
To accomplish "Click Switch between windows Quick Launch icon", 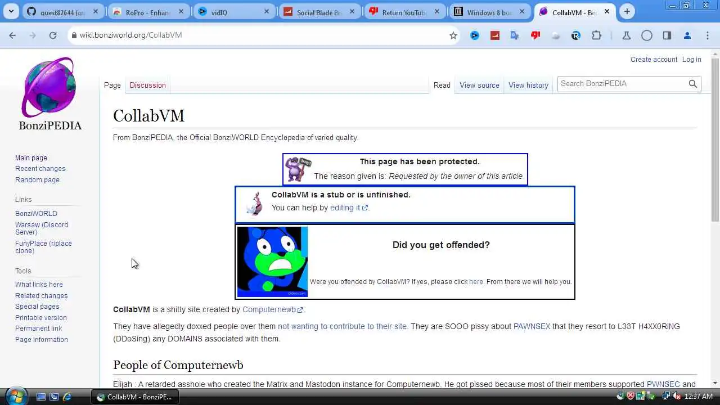I will (x=54, y=397).
